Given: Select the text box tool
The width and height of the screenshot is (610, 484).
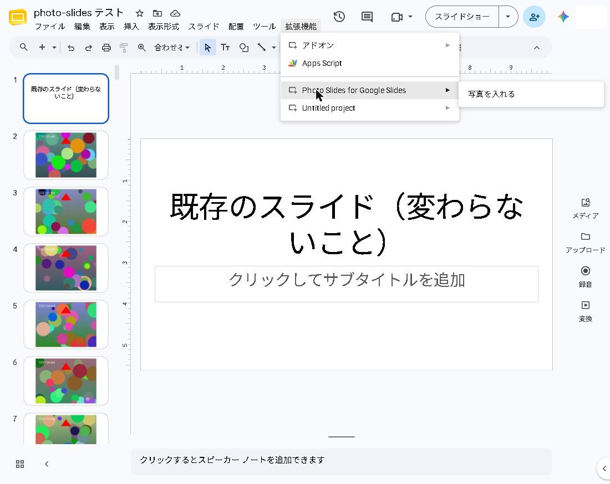Looking at the screenshot, I should [225, 48].
